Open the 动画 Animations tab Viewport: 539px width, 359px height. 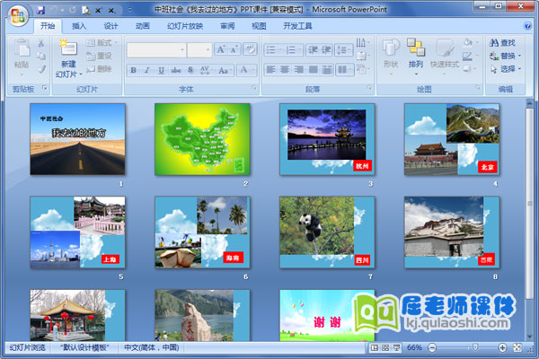click(143, 26)
